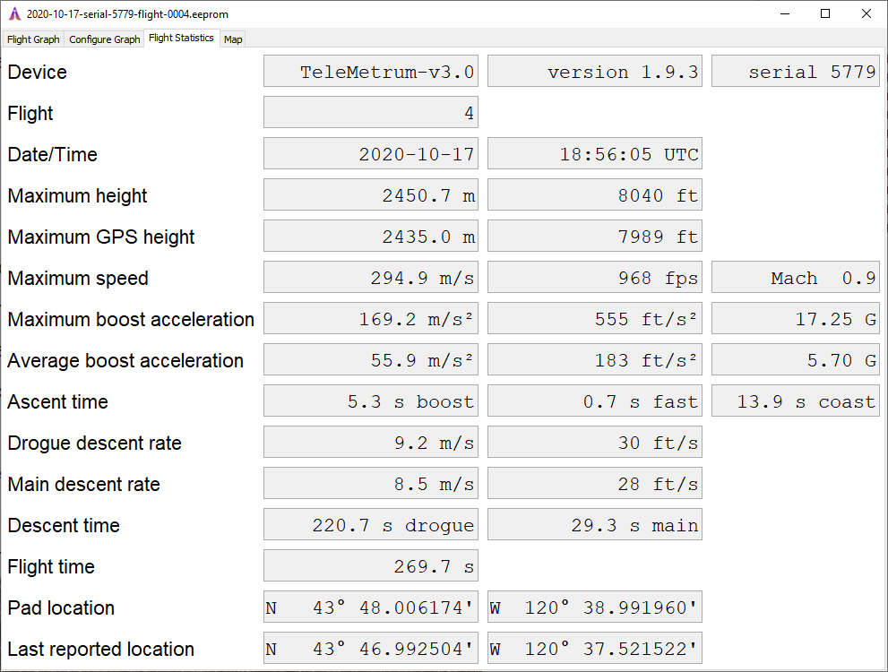888x672 pixels.
Task: Click the AltosUI rocket icon in title bar
Action: coord(13,13)
